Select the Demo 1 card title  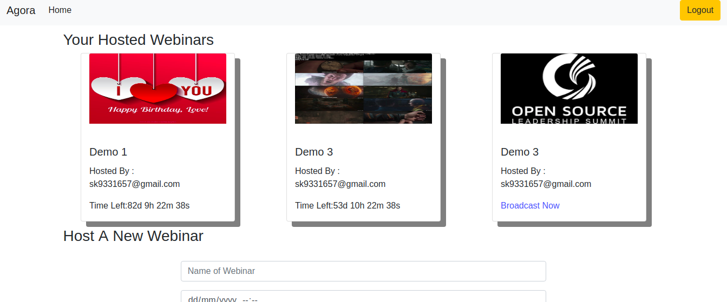108,152
